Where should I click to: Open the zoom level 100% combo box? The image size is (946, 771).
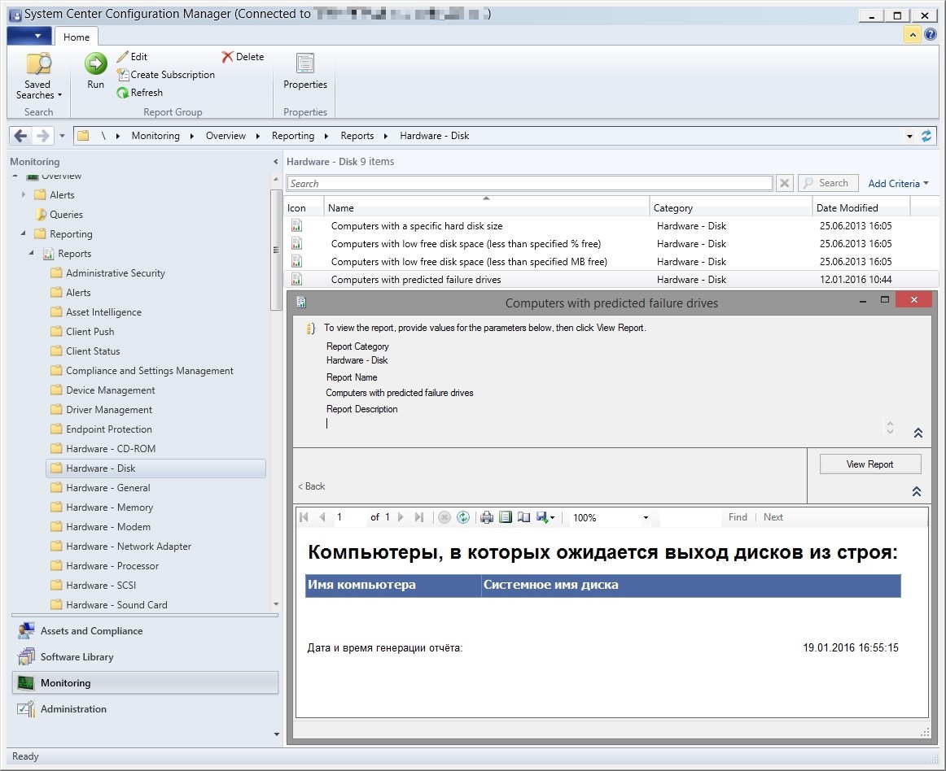click(610, 518)
